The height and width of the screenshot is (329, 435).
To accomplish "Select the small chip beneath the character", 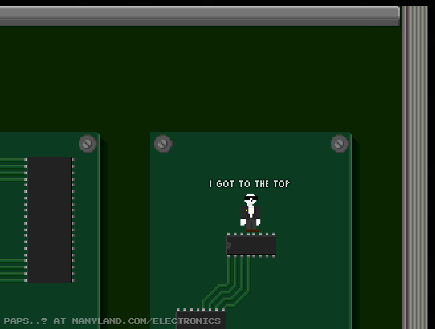I will point(252,245).
